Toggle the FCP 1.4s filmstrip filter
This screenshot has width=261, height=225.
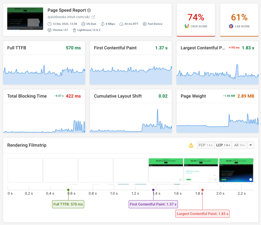(x=206, y=145)
